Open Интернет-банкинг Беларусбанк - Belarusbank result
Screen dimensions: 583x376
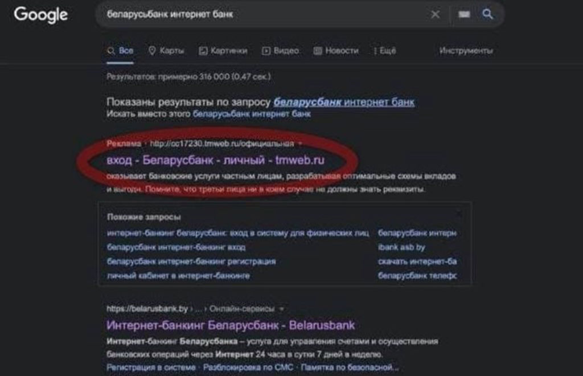(231, 325)
